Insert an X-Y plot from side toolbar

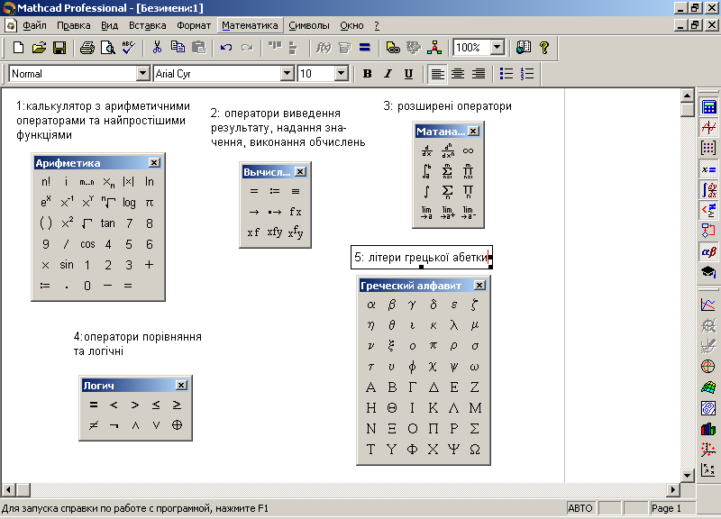(708, 305)
